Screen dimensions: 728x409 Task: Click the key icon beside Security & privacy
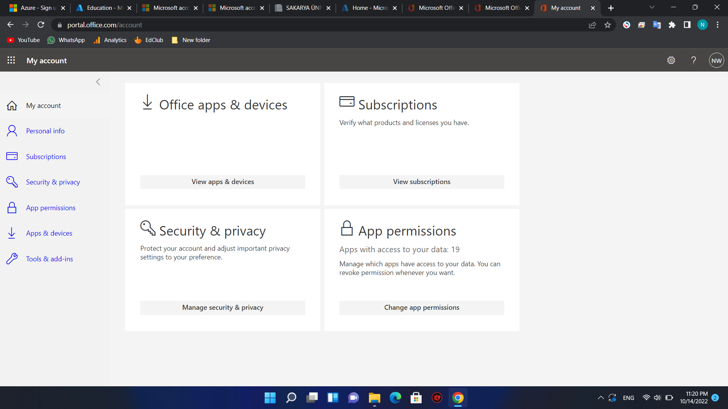point(12,182)
